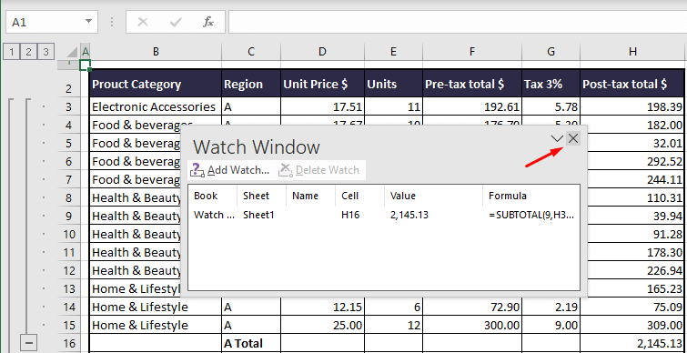Click post-tax cell 75.09
The height and width of the screenshot is (353, 687).
tap(632, 307)
